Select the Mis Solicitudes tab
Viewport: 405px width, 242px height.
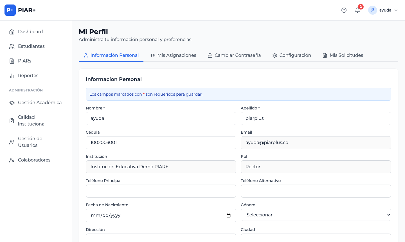tap(343, 55)
